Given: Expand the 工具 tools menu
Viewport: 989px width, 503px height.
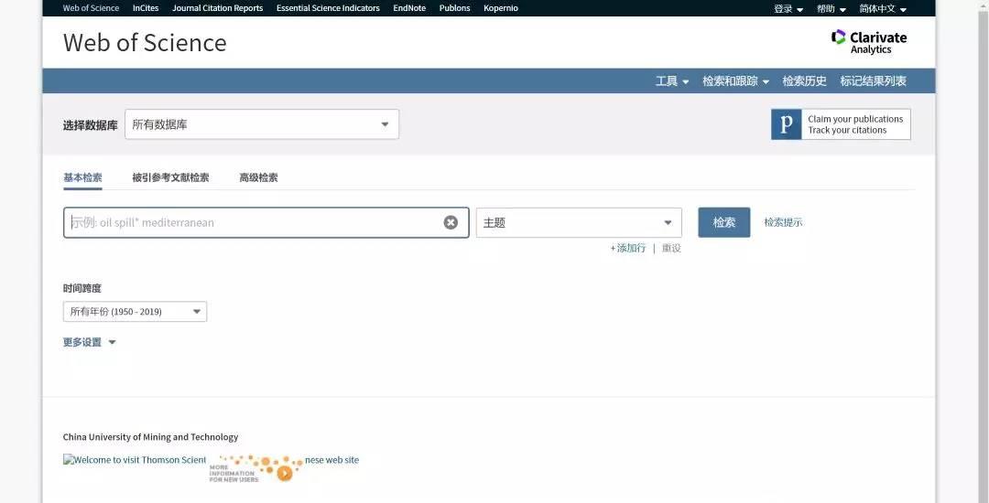Looking at the screenshot, I should click(x=672, y=81).
